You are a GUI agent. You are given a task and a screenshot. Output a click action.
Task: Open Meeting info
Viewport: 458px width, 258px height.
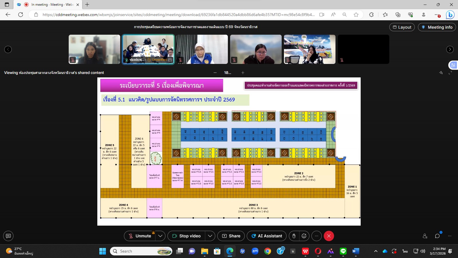click(x=437, y=27)
